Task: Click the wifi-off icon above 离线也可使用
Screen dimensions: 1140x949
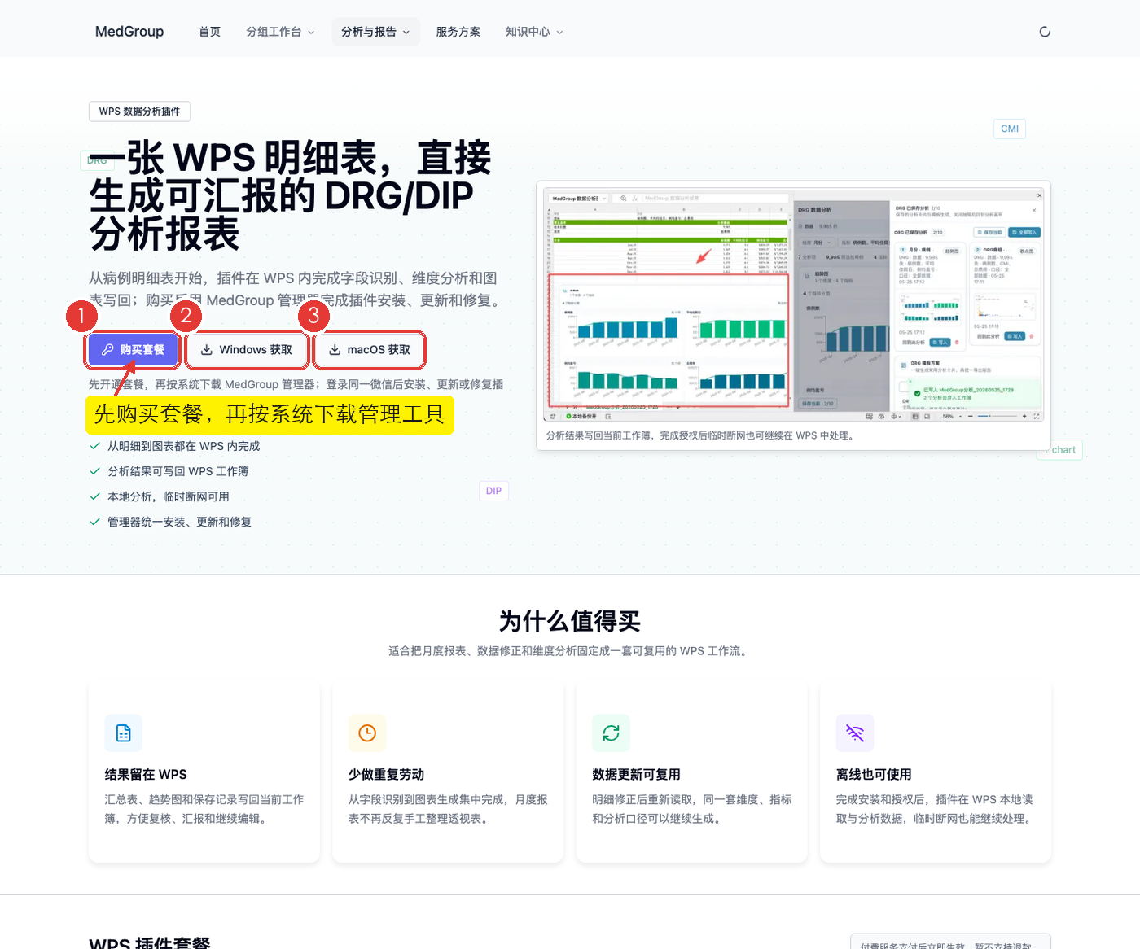Action: coord(855,733)
